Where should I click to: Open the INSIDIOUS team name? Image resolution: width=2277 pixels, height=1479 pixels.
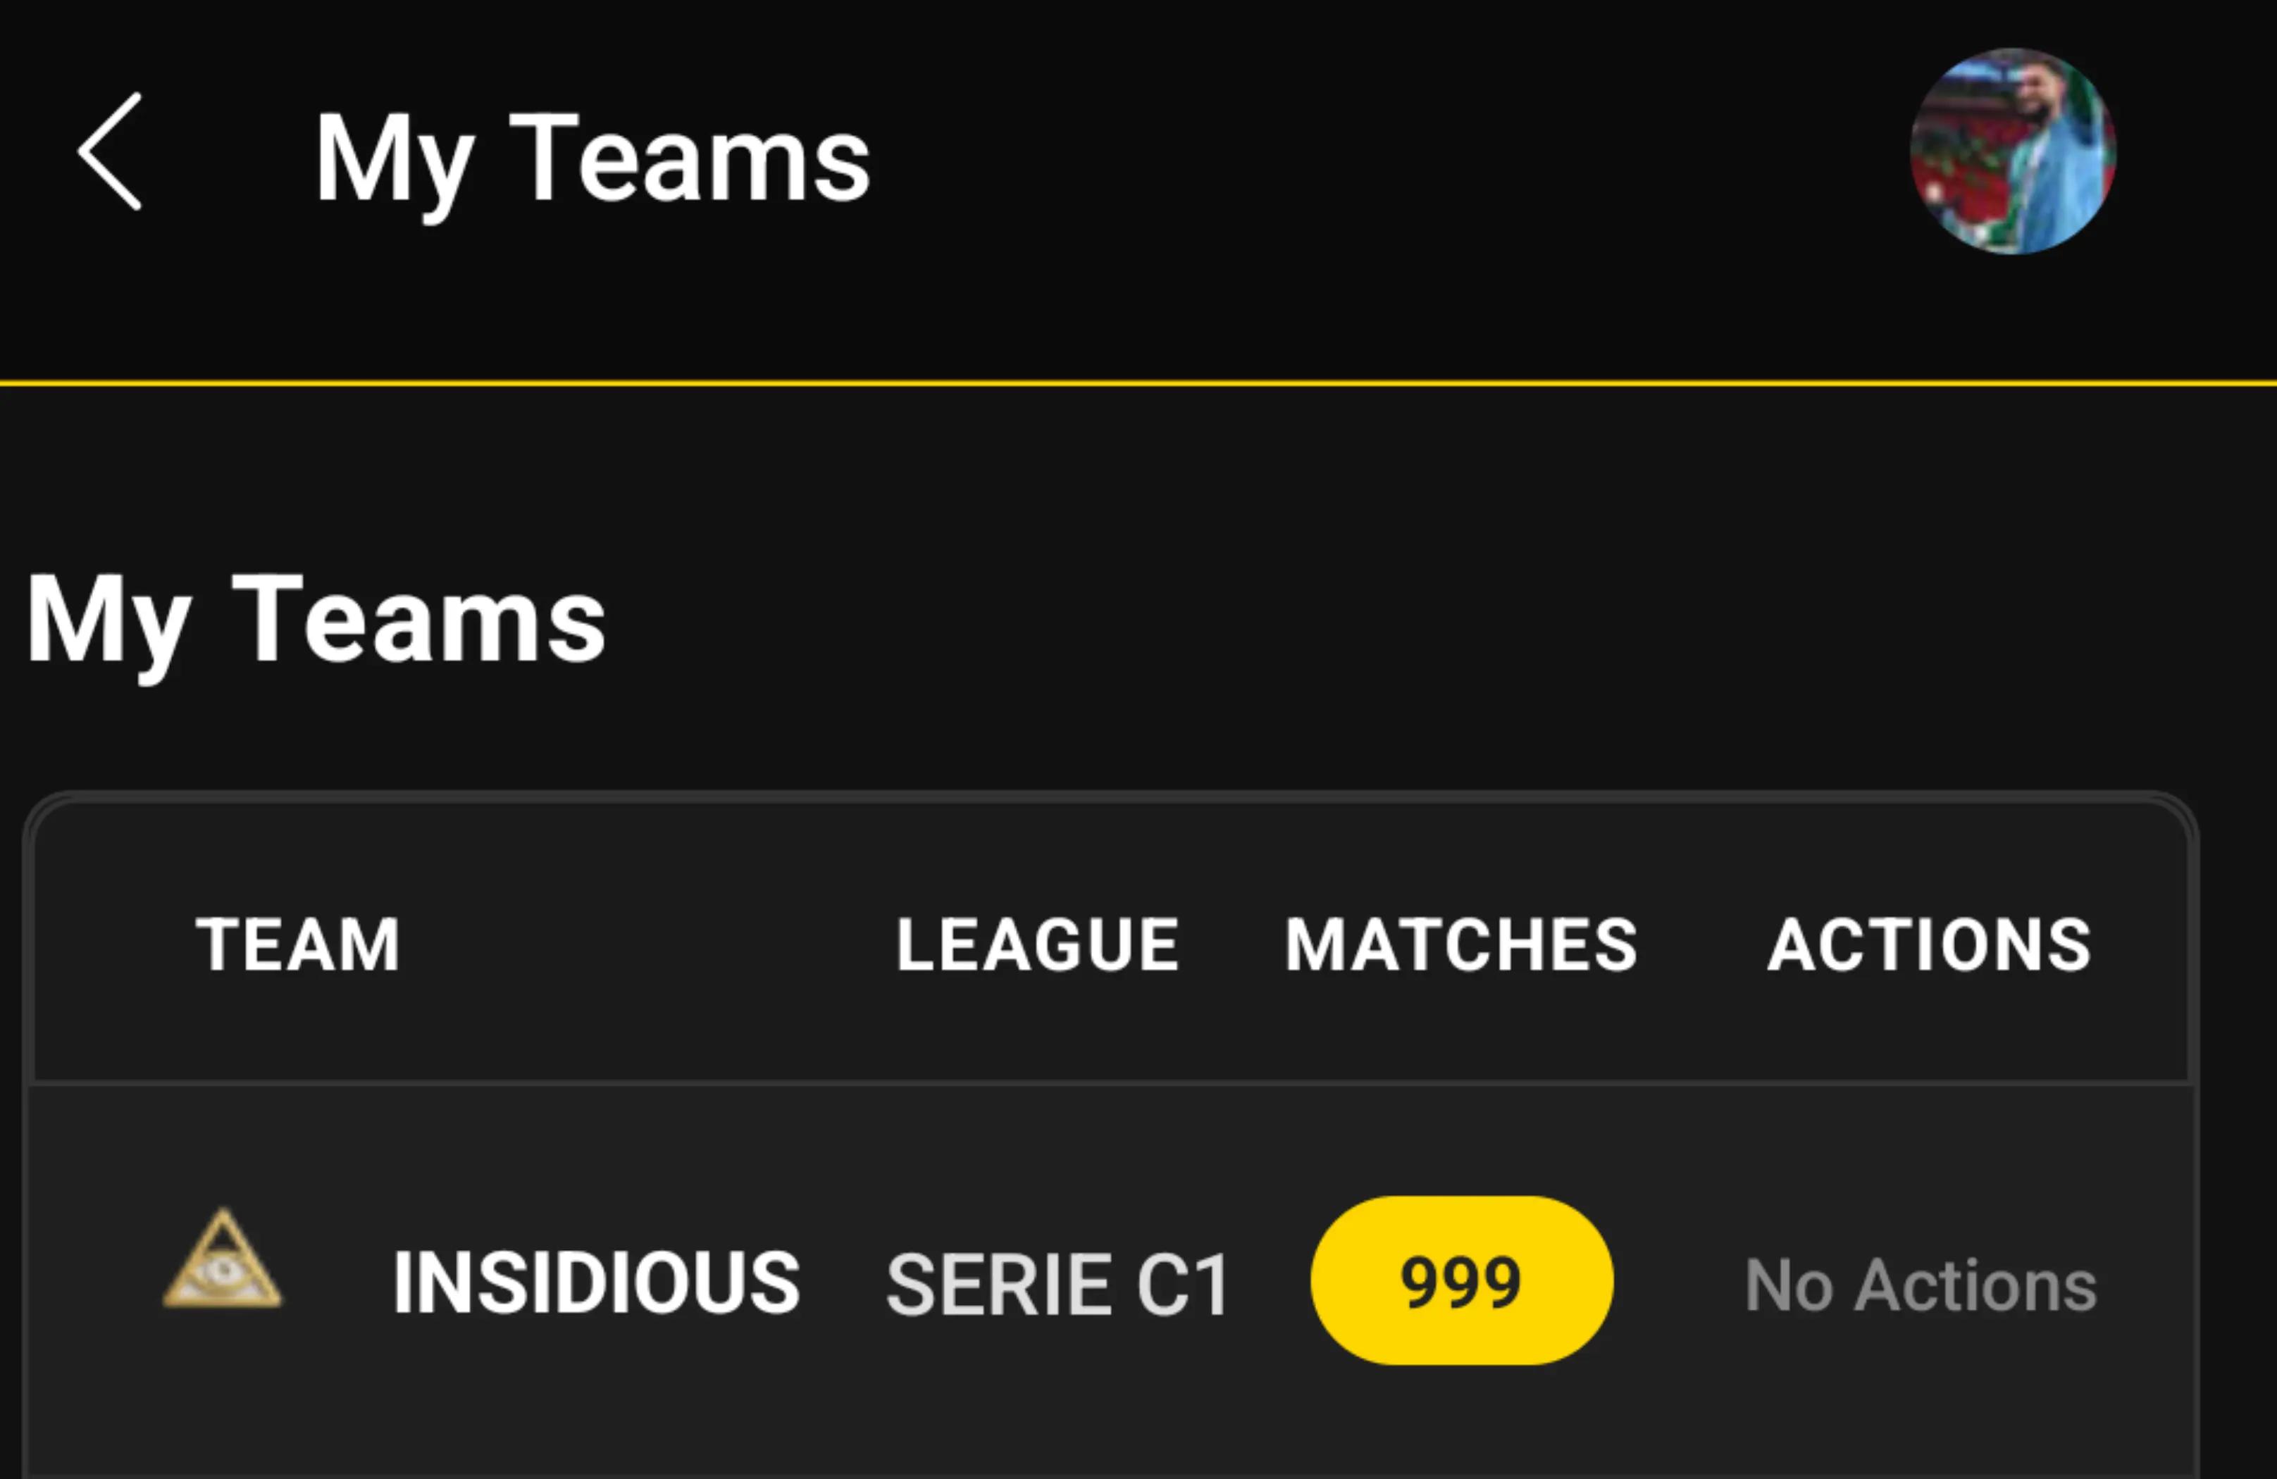[597, 1282]
